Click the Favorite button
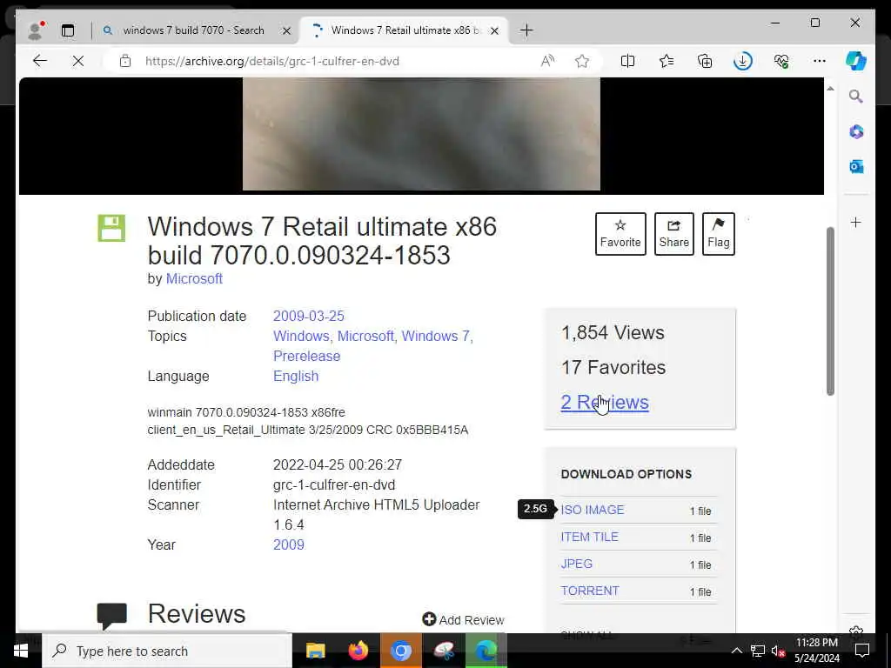The width and height of the screenshot is (891, 668). [x=620, y=234]
